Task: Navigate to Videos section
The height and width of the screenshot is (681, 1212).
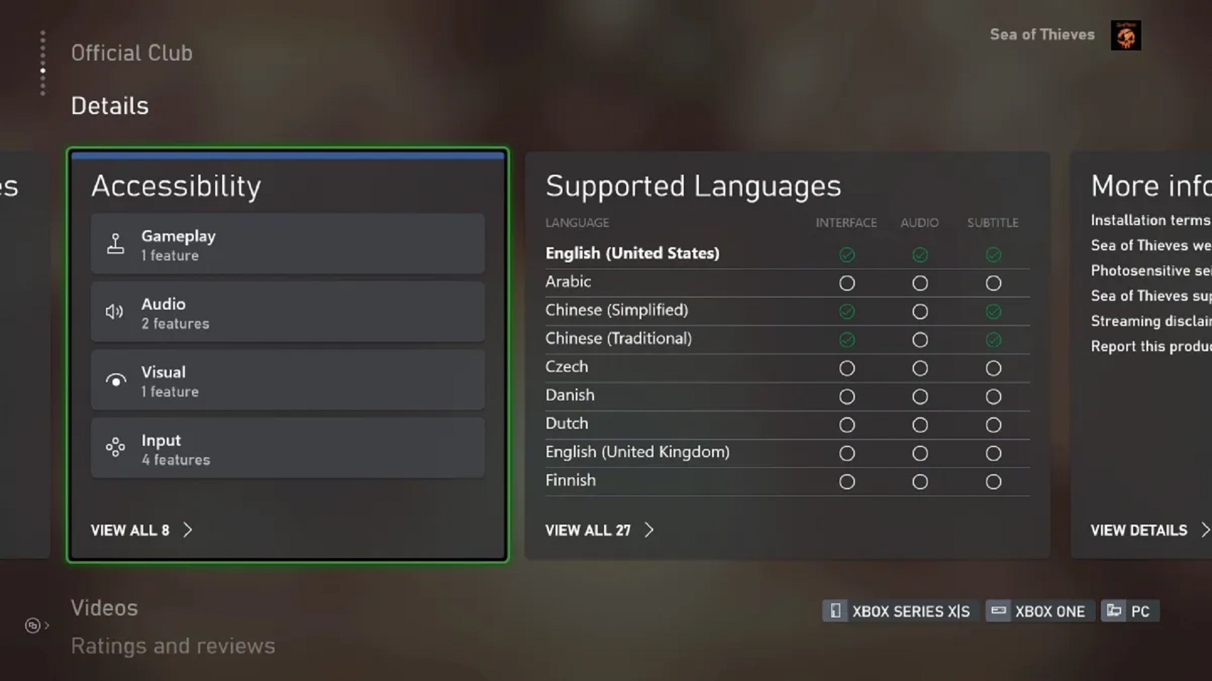Action: click(104, 607)
